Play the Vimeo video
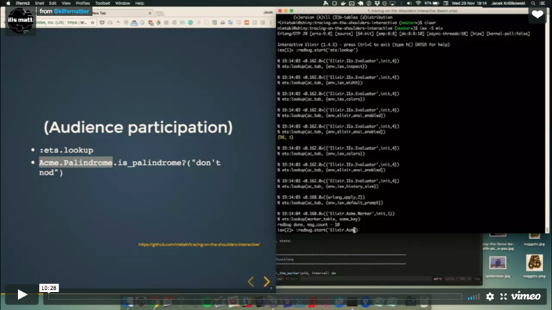This screenshot has height=310, width=552. tap(22, 295)
